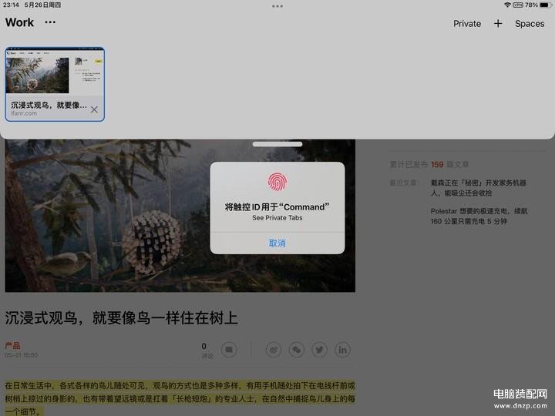Tap the tab switcher grabber handle
The height and width of the screenshot is (416, 555).
tap(277, 144)
